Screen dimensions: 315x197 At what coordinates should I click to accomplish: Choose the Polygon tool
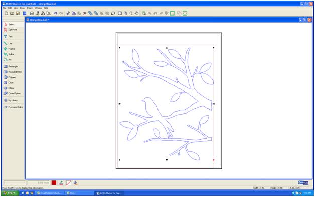pyautogui.click(x=13, y=77)
